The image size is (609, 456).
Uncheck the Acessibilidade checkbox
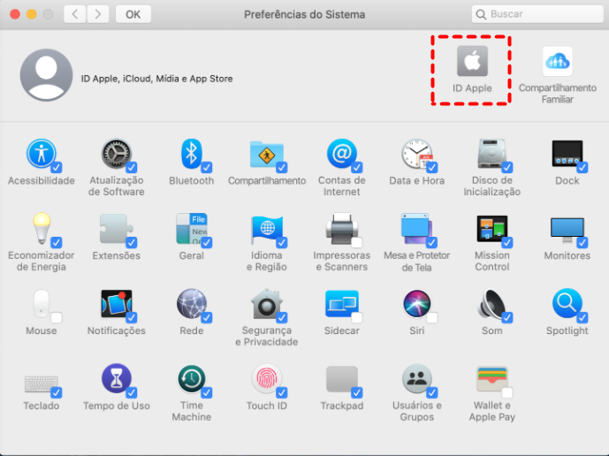point(57,167)
